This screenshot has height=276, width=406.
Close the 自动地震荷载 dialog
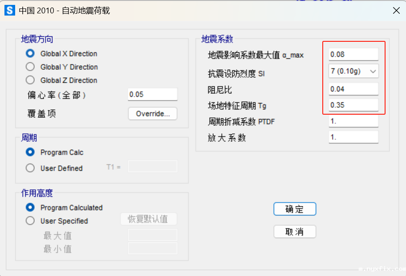pyautogui.click(x=396, y=10)
